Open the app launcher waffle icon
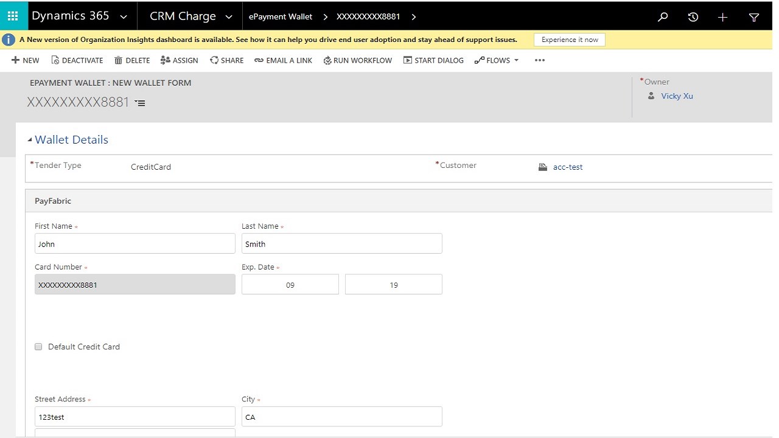This screenshot has width=779, height=438. 13,16
